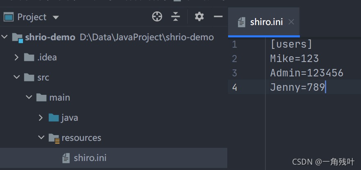
Task: Collapse the main folder chevron
Action: coord(29,97)
